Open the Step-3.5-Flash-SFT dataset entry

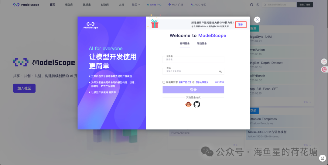pos(280,91)
